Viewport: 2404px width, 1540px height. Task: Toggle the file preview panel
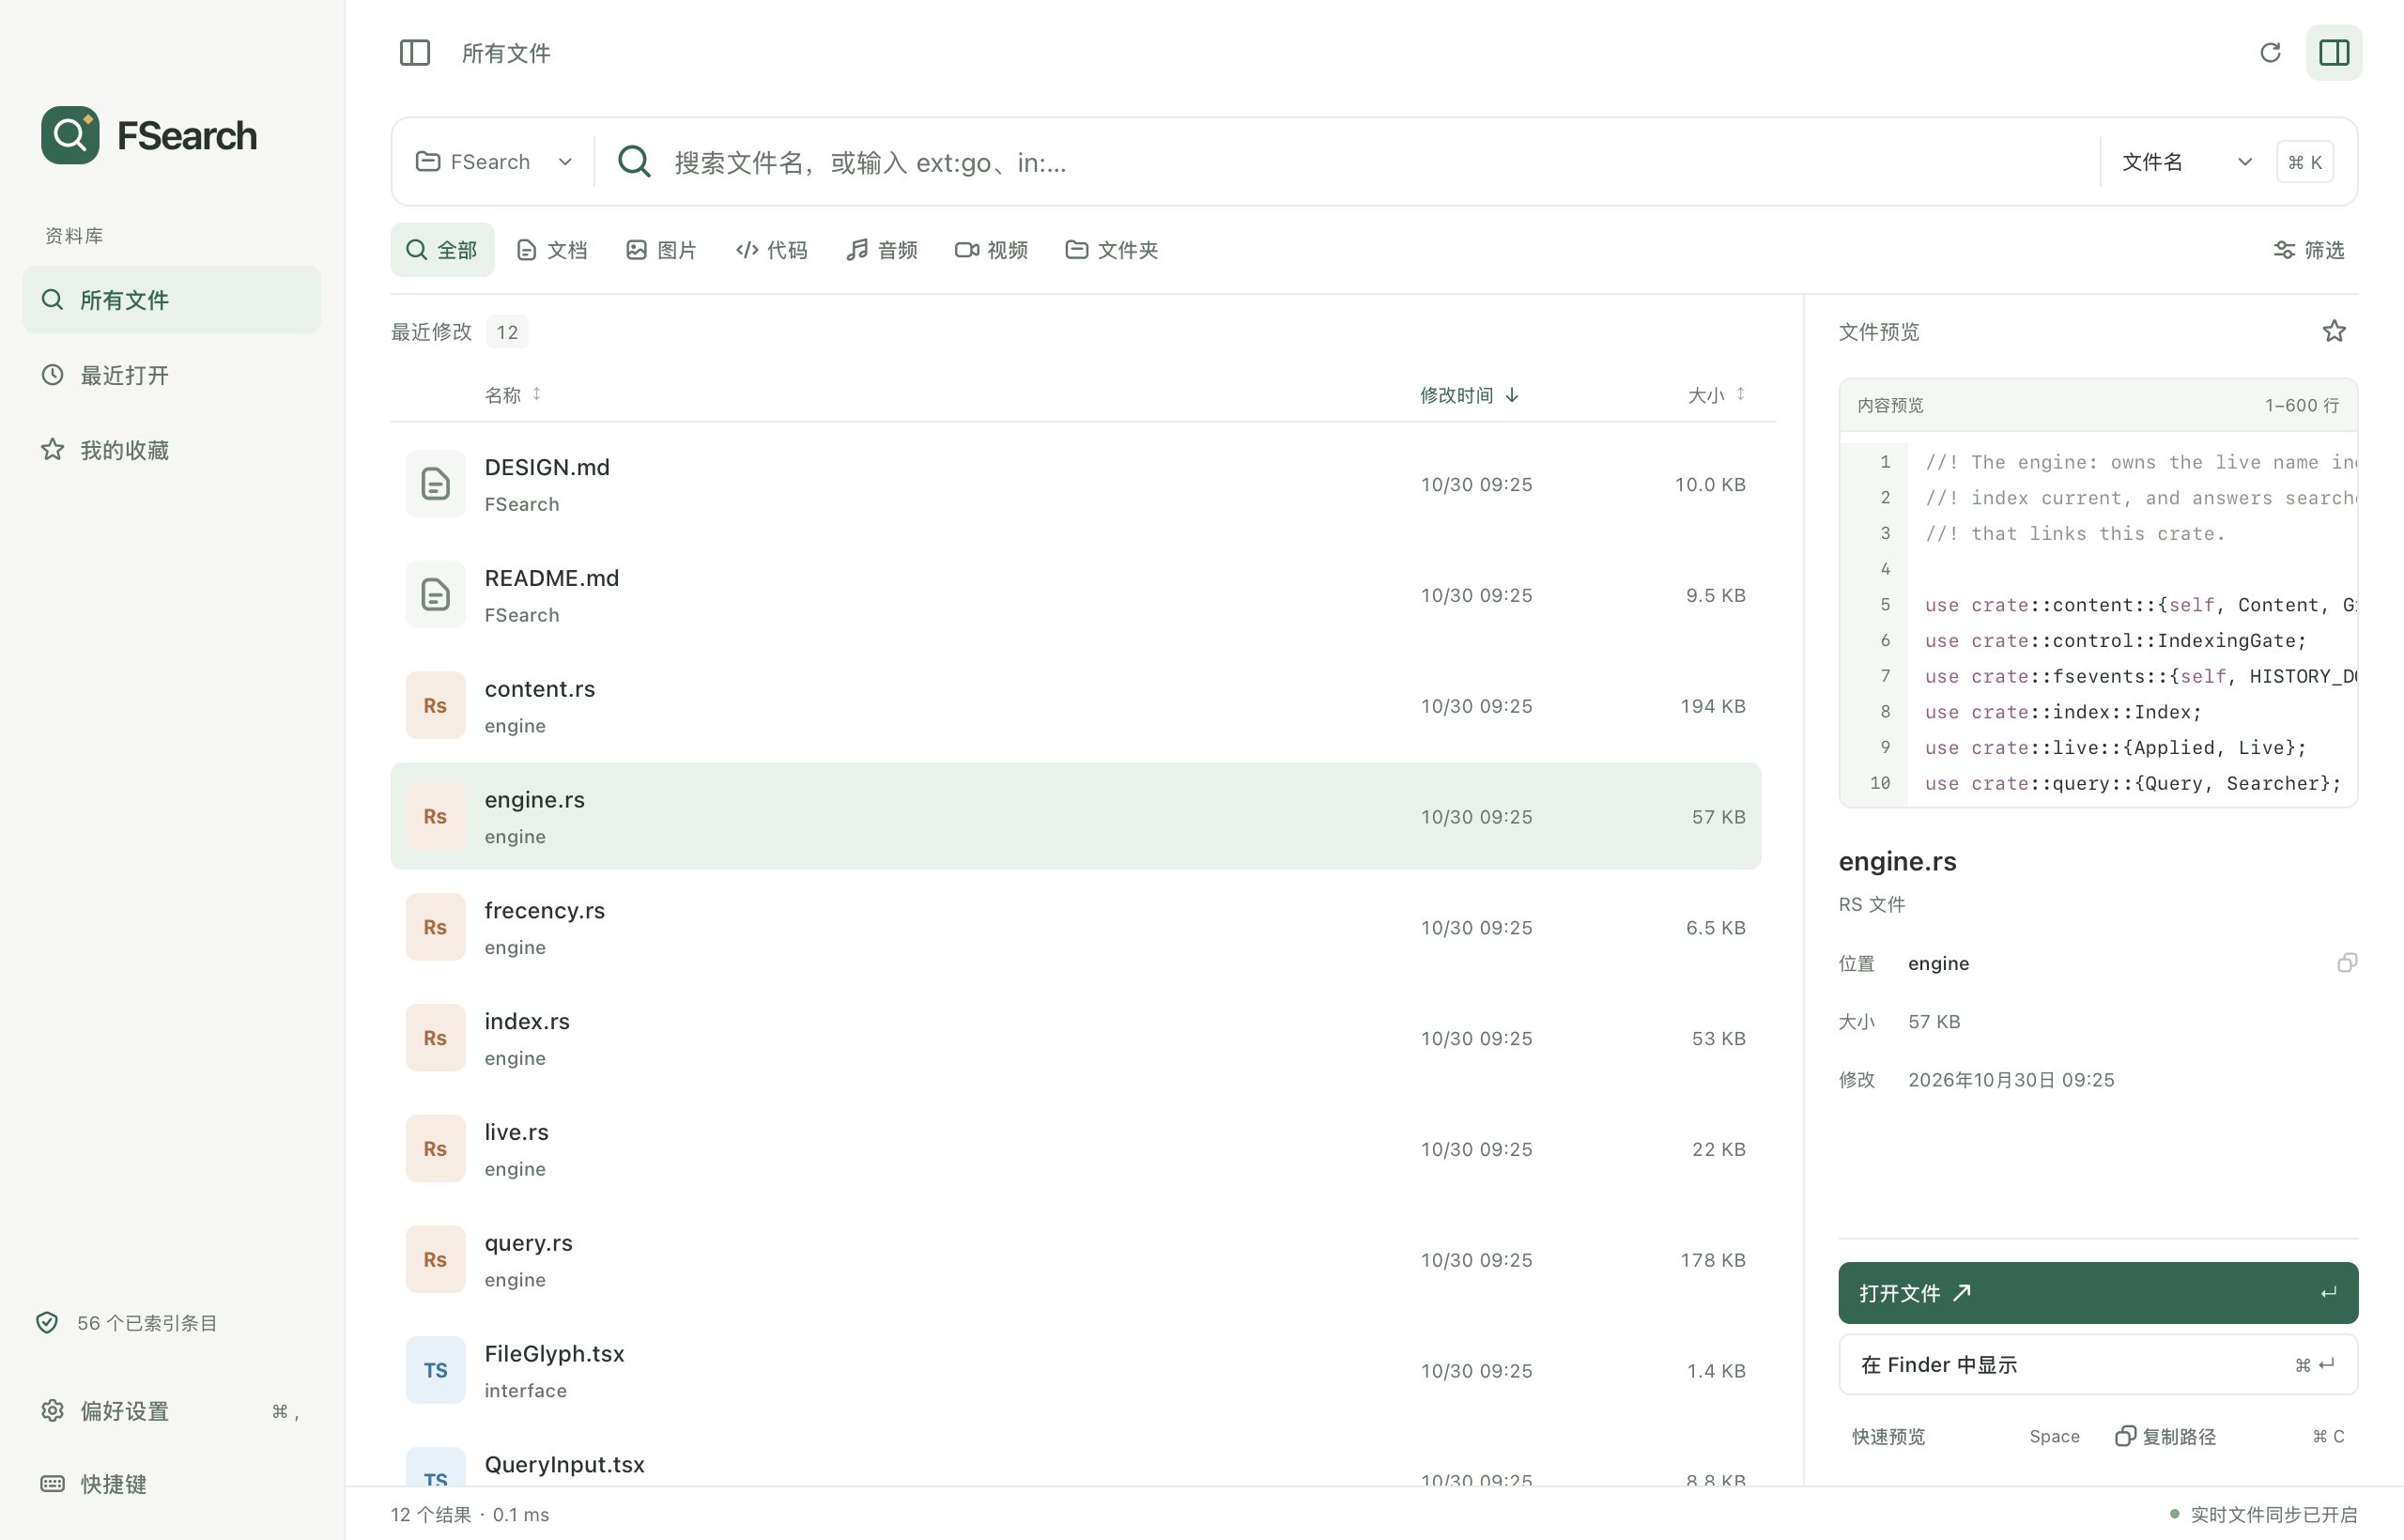(x=2334, y=53)
